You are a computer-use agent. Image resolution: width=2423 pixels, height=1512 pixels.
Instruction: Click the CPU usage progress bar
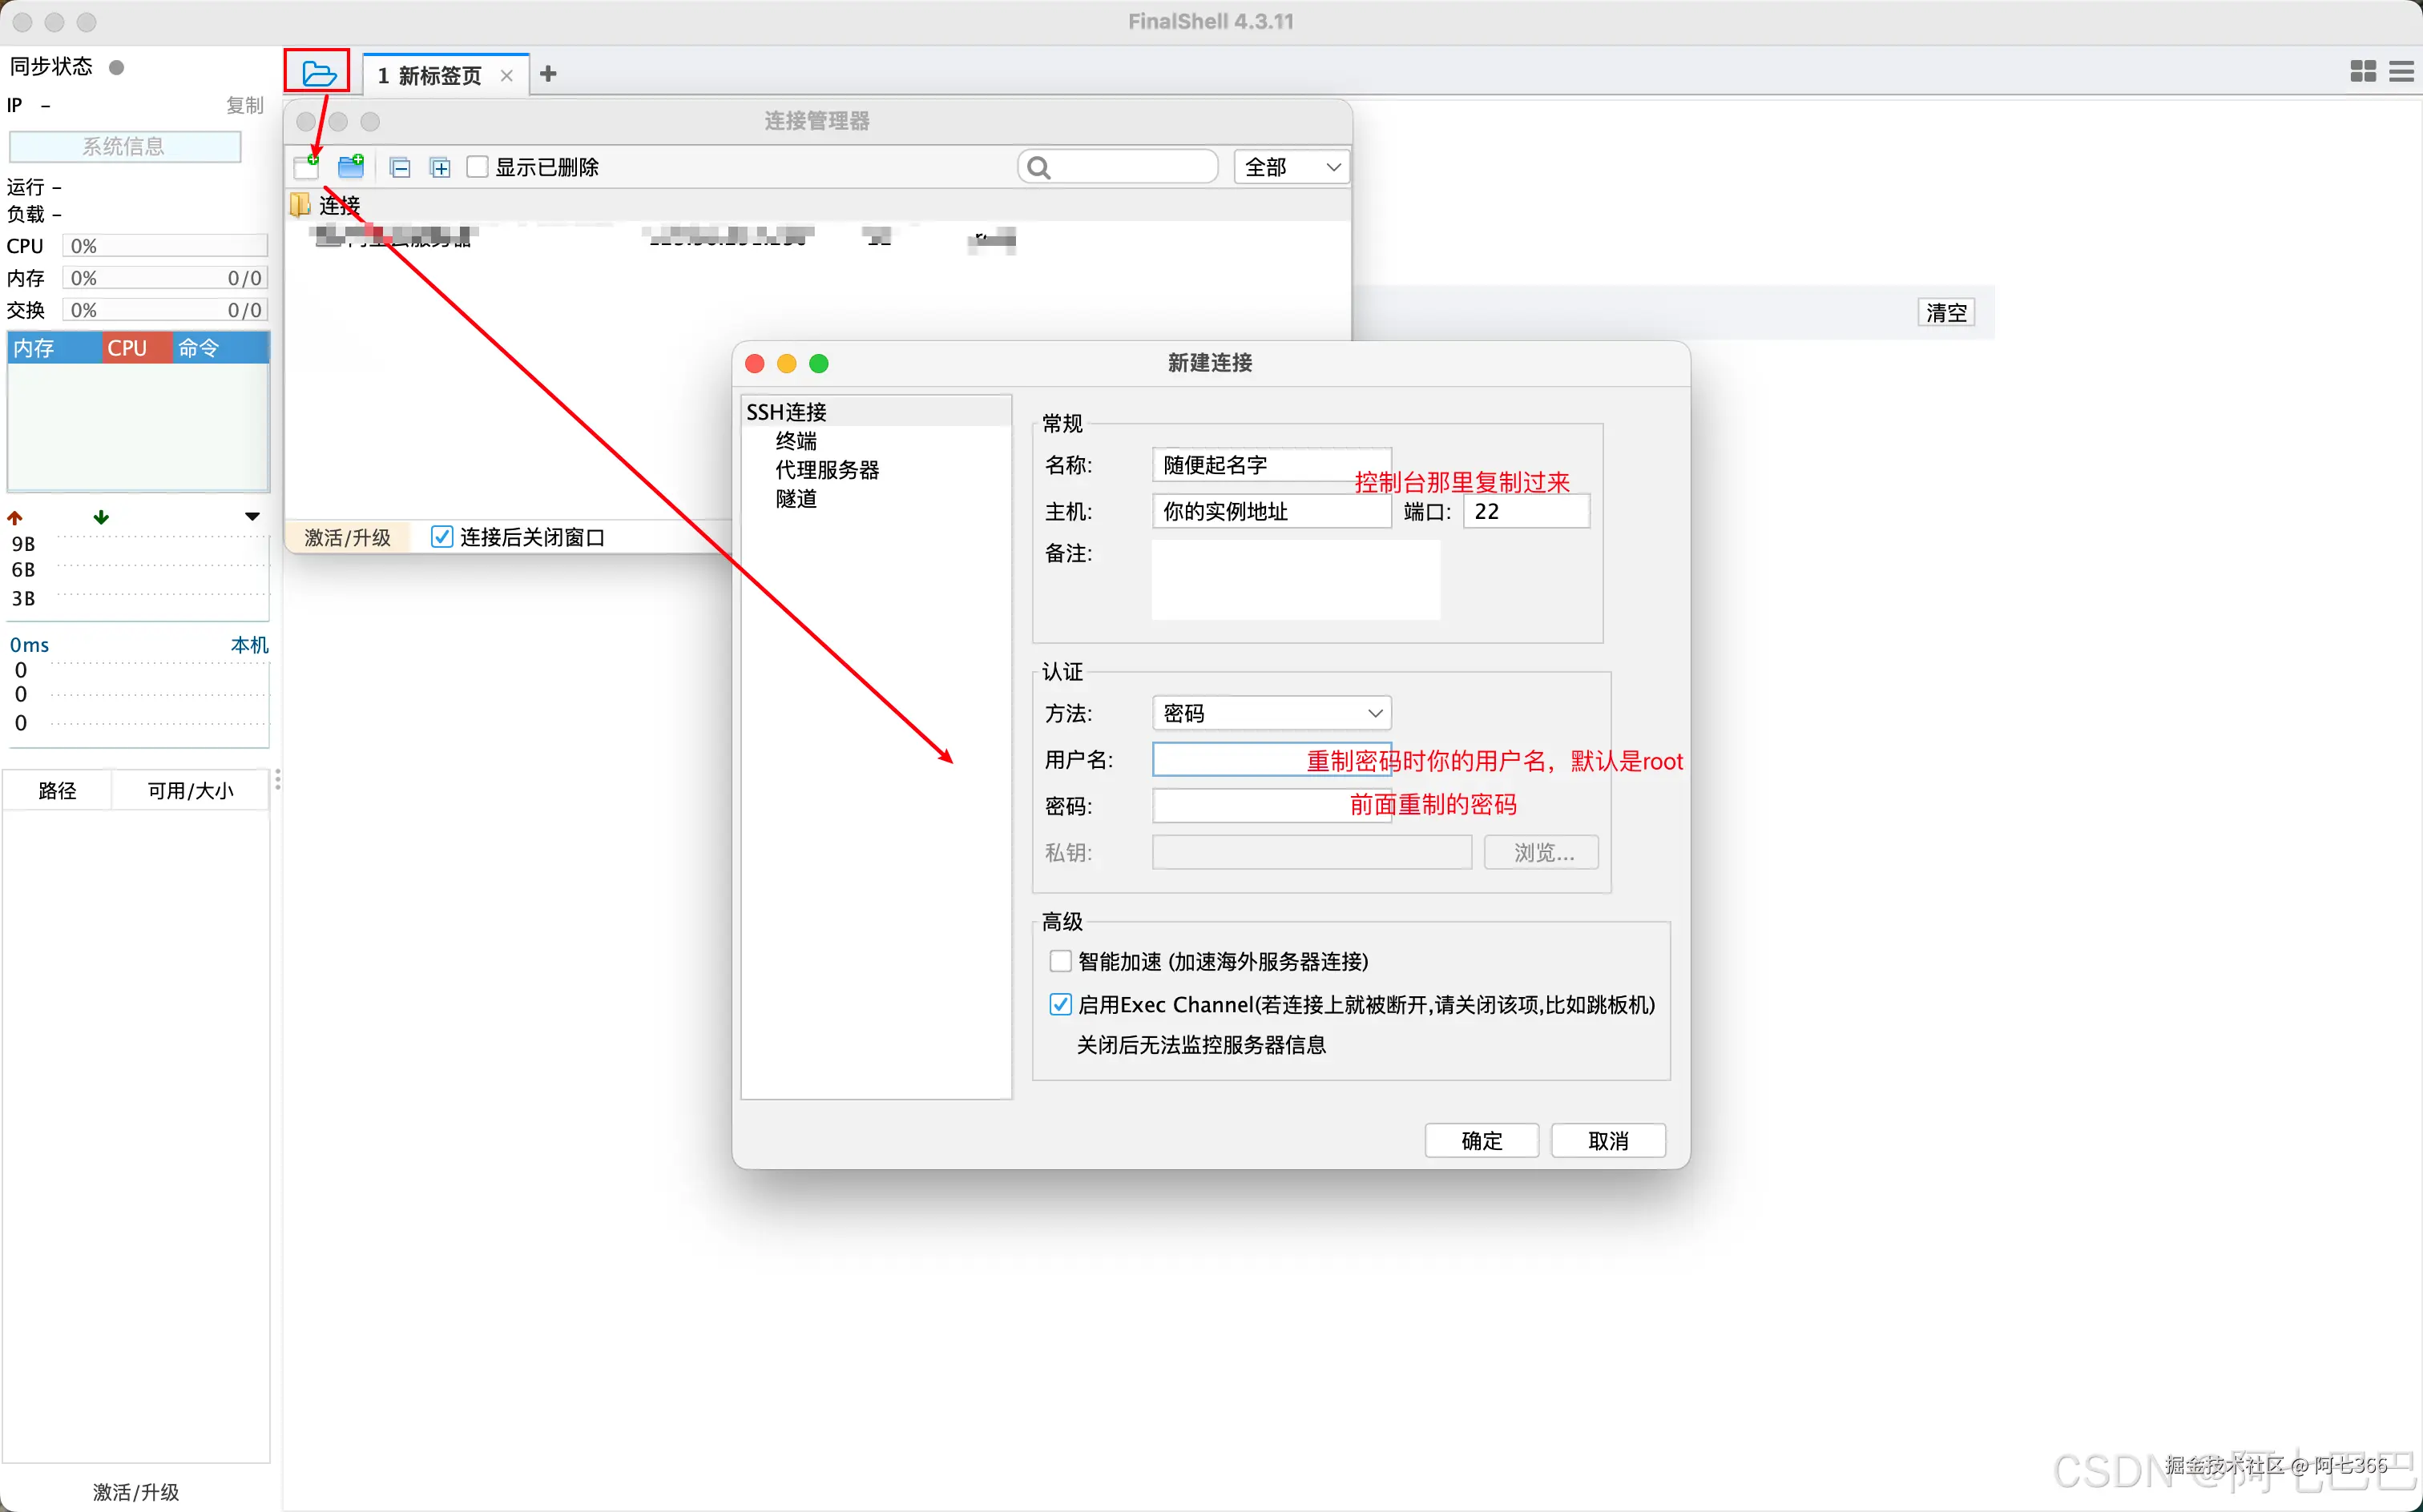point(165,245)
